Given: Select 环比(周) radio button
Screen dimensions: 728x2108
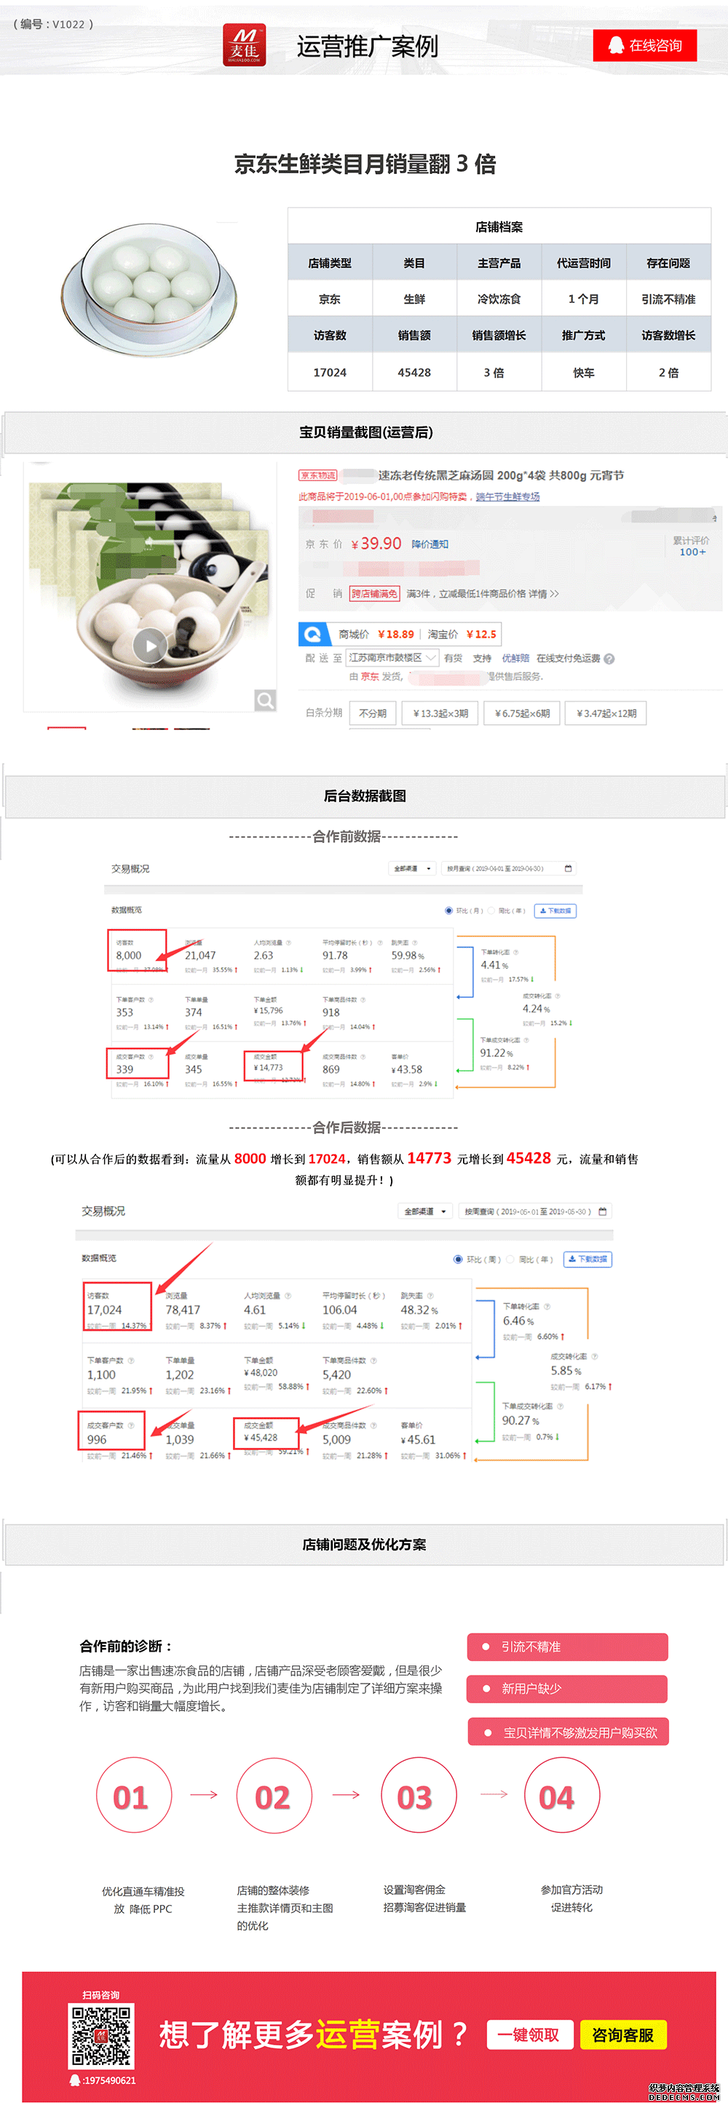Looking at the screenshot, I should pos(458,1259).
